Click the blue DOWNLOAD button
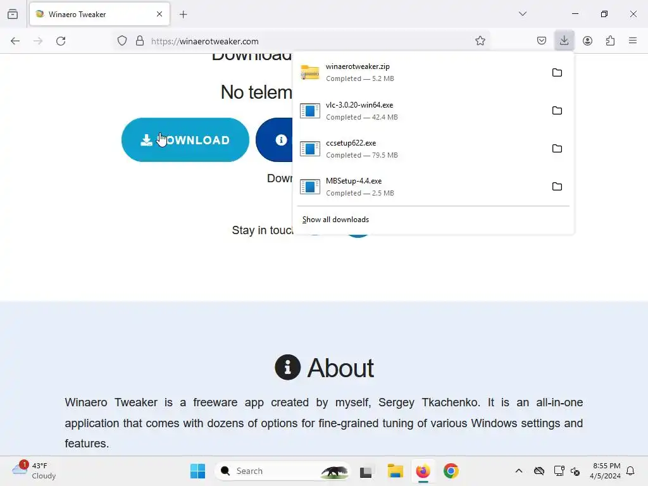Screen dimensions: 648x486 click(x=185, y=140)
